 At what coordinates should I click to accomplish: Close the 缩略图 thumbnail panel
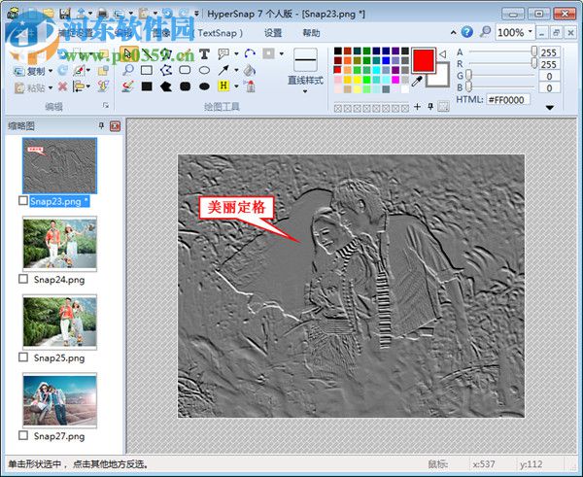[x=116, y=126]
